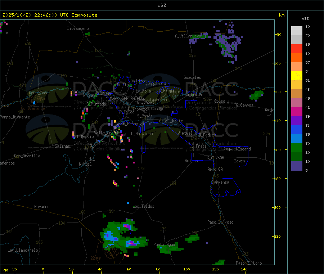Click the 'Agua_Toro' label
This screenshot has width=324, height=274.
tap(39, 93)
